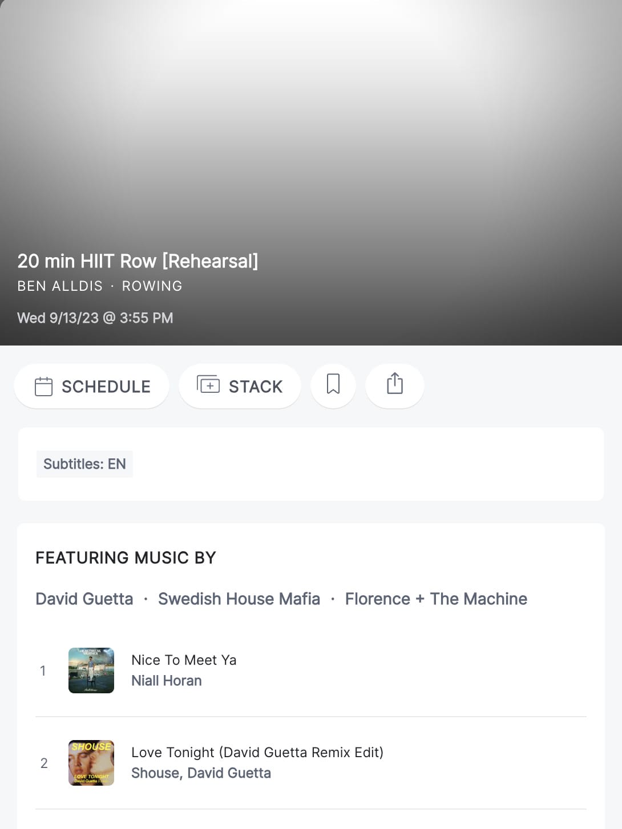Click the Schedule calendar icon
Screen dimensions: 622x829
pos(43,387)
